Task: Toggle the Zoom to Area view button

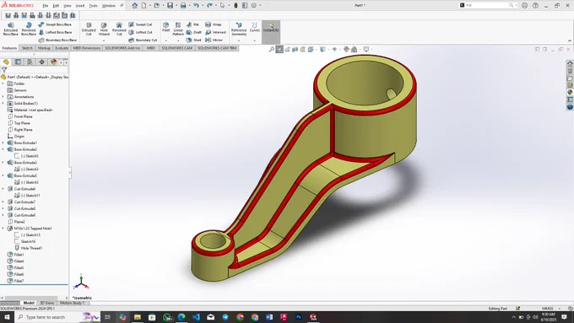Action: click(x=279, y=50)
